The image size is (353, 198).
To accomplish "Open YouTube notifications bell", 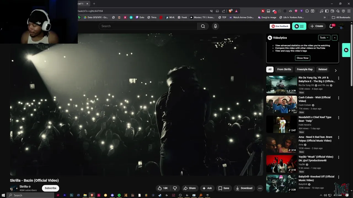I will pos(332,26).
